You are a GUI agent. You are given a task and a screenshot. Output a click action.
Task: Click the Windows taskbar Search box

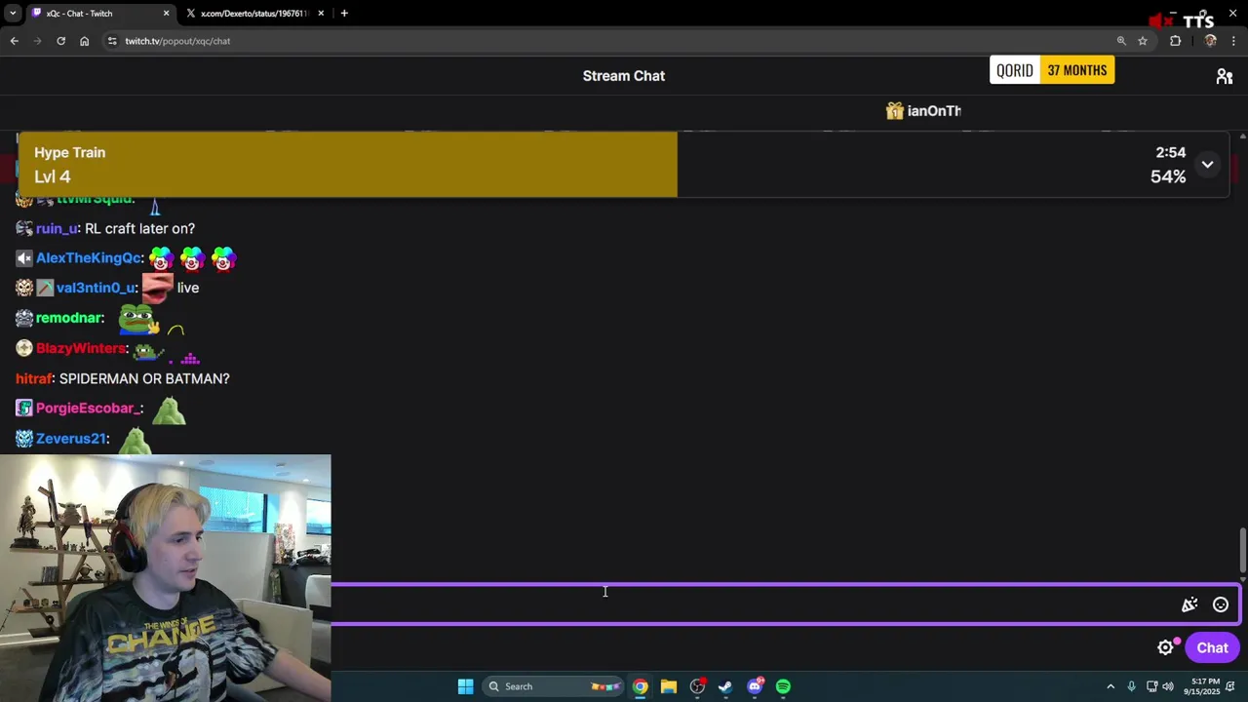pyautogui.click(x=554, y=686)
